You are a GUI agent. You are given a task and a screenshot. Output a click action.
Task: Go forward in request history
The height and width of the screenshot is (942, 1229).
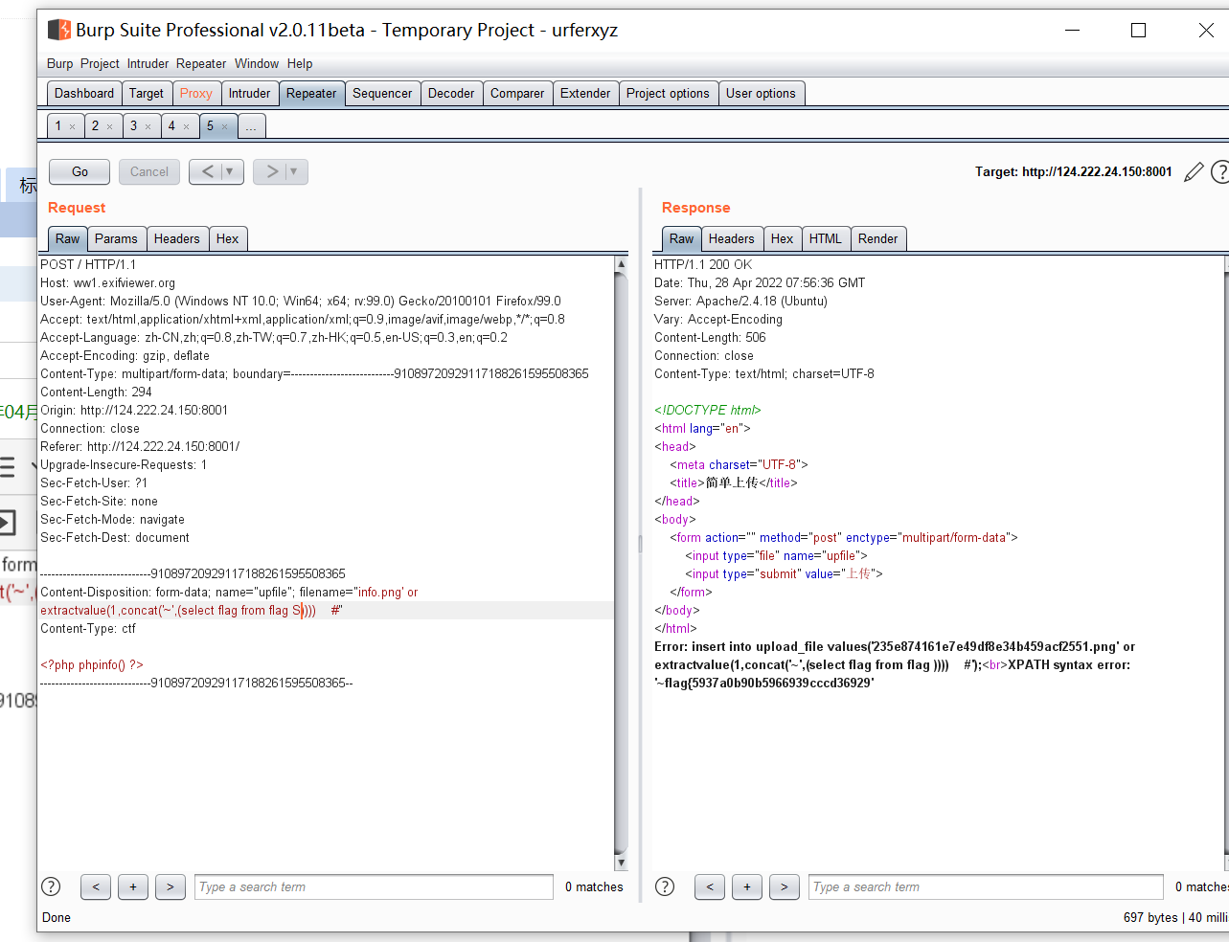[272, 171]
